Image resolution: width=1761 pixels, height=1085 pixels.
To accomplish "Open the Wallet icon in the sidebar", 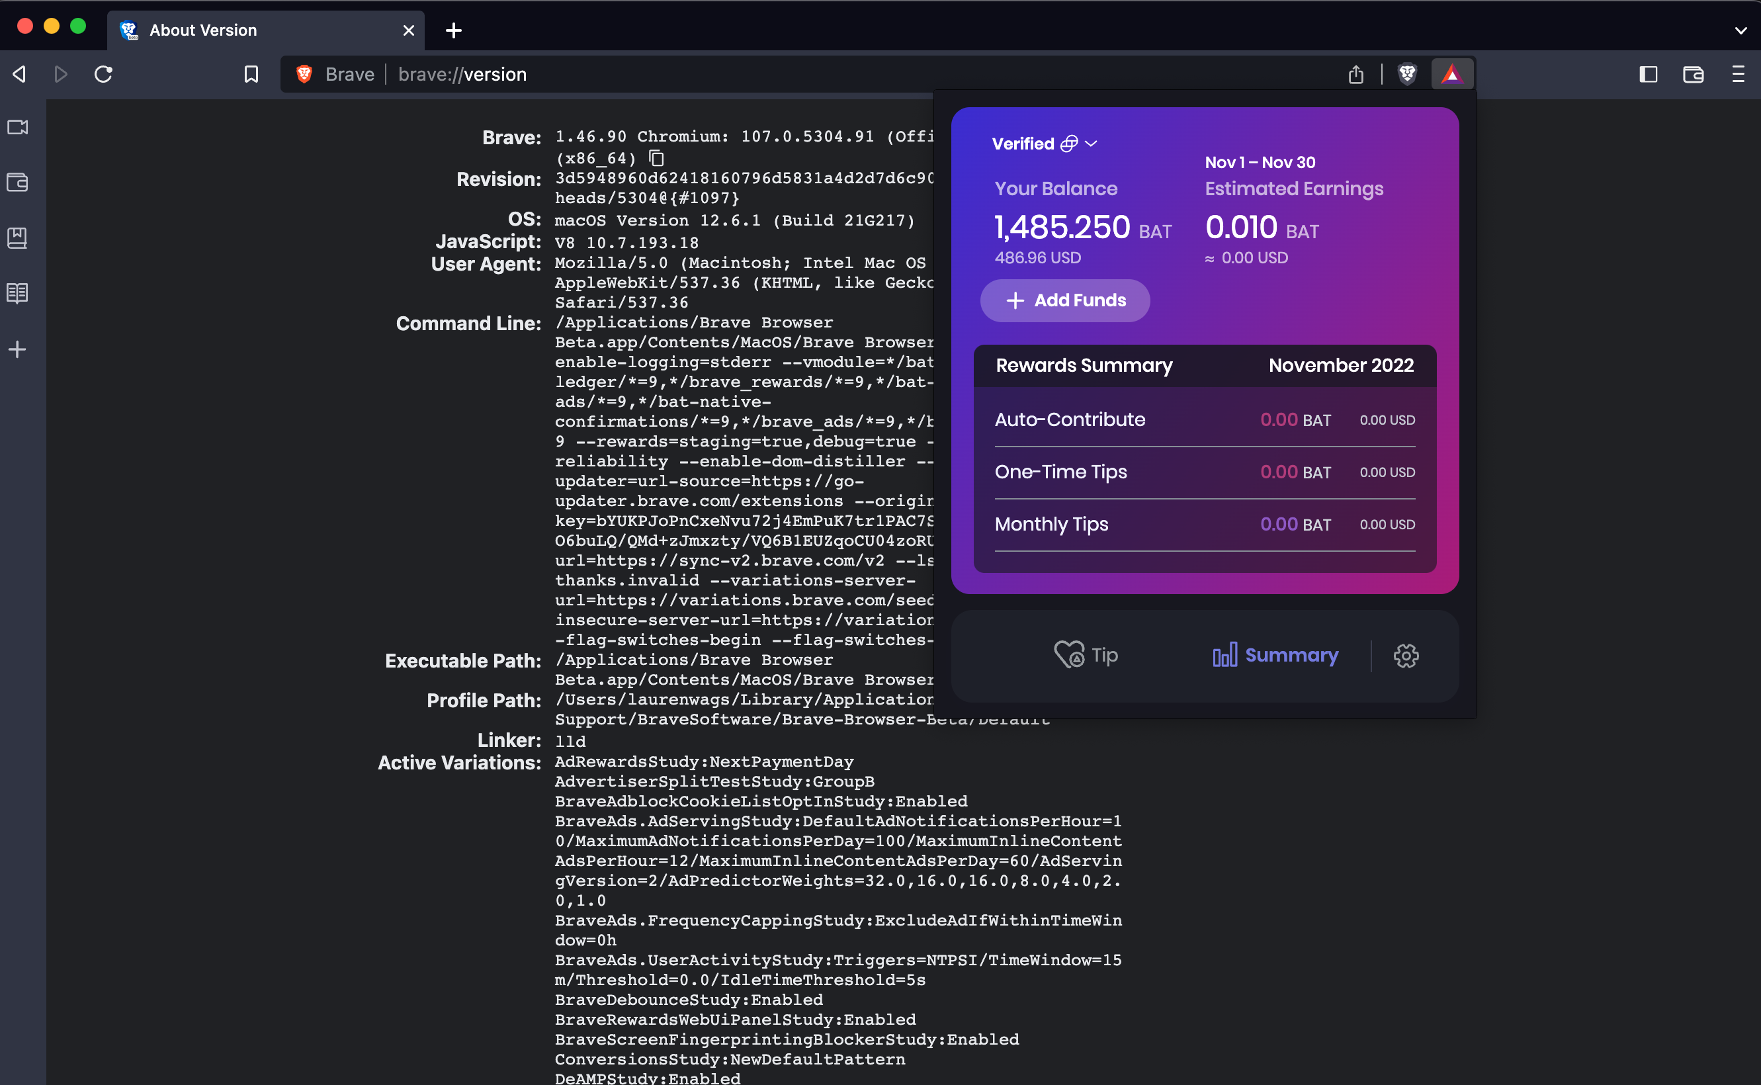I will point(17,183).
